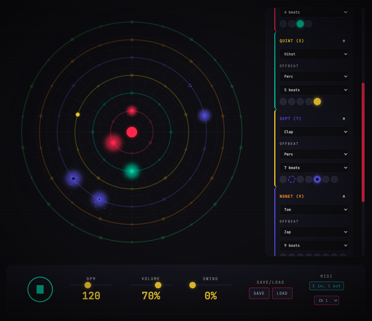Screen dimensions: 372x321
Task: Click the 70% volume value
Action: click(151, 296)
